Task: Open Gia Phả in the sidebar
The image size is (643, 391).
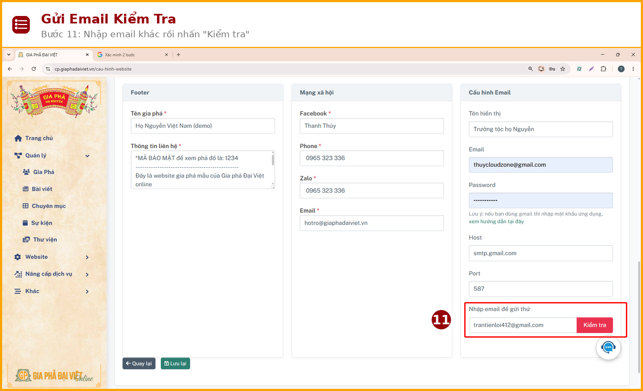Action: click(38, 172)
